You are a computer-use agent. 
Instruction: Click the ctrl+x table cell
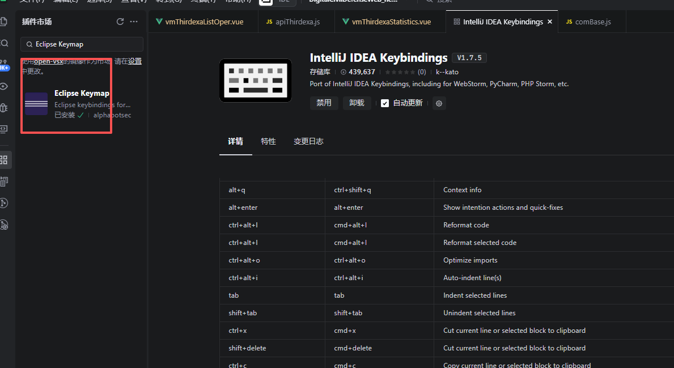(273, 331)
